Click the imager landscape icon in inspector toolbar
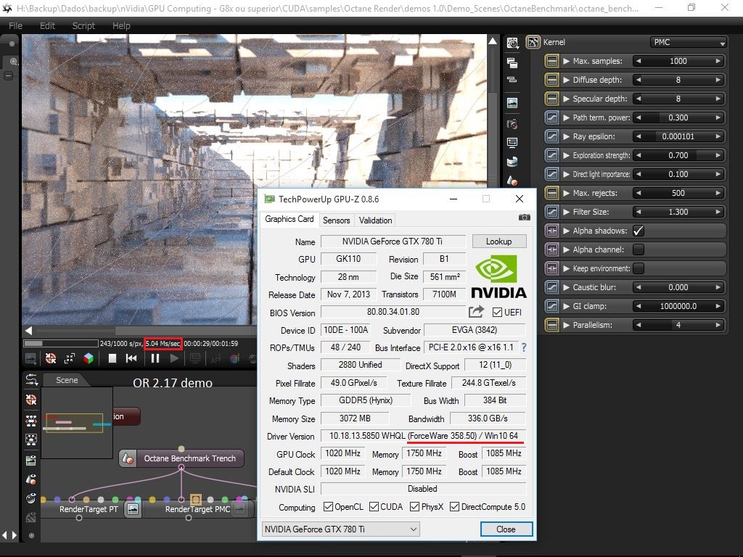The image size is (743, 557). tap(512, 103)
